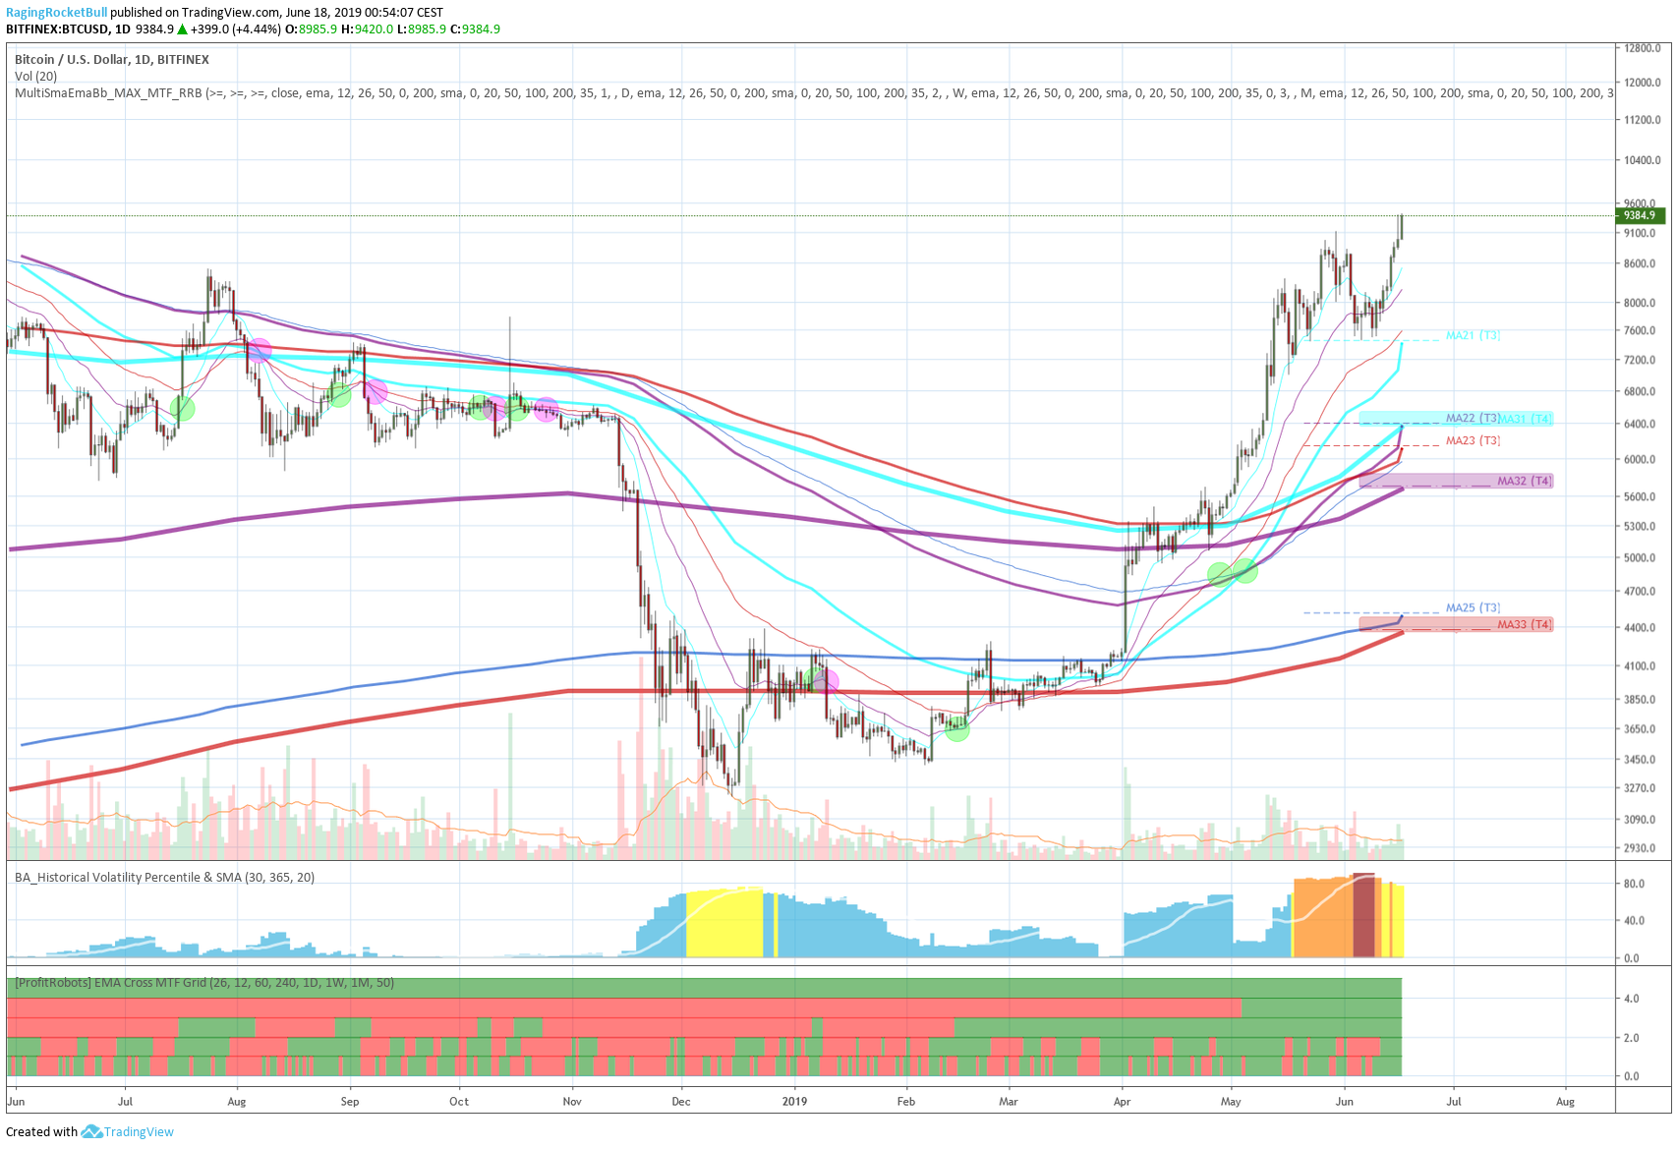Viewport: 1678px width, 1149px height.
Task: Click the MA21 (T3) level label
Action: point(1473,336)
